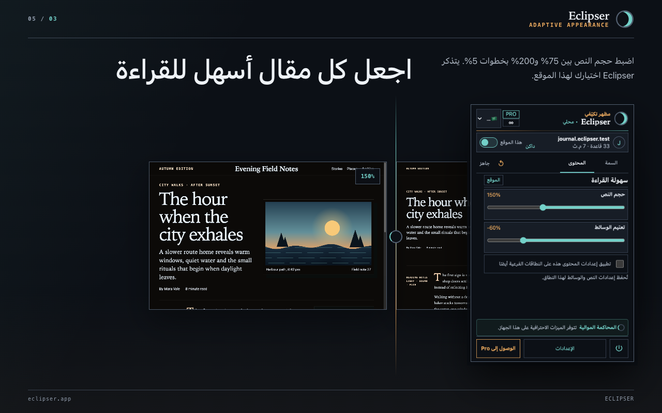Click the الوصول إلى Pro button
The width and height of the screenshot is (662, 413).
pos(498,348)
